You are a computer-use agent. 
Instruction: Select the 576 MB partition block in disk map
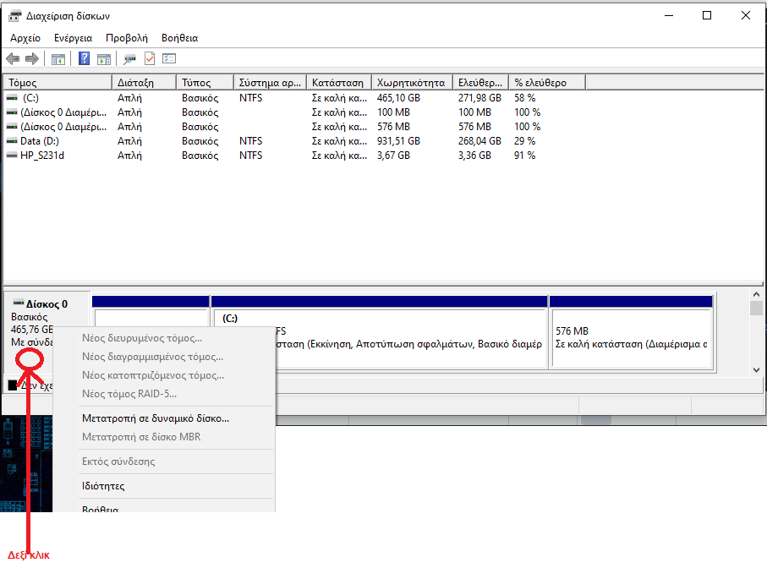(631, 332)
